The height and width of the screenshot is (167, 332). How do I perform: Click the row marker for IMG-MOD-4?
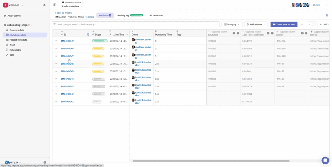[x=56, y=79]
